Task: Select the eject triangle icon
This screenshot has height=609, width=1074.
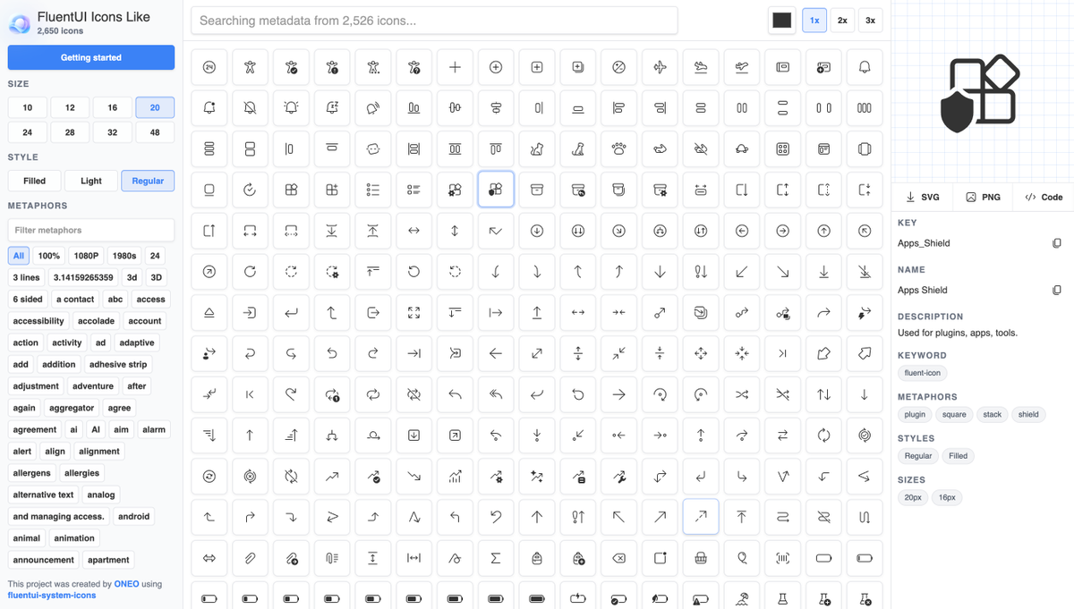Action: click(x=209, y=312)
